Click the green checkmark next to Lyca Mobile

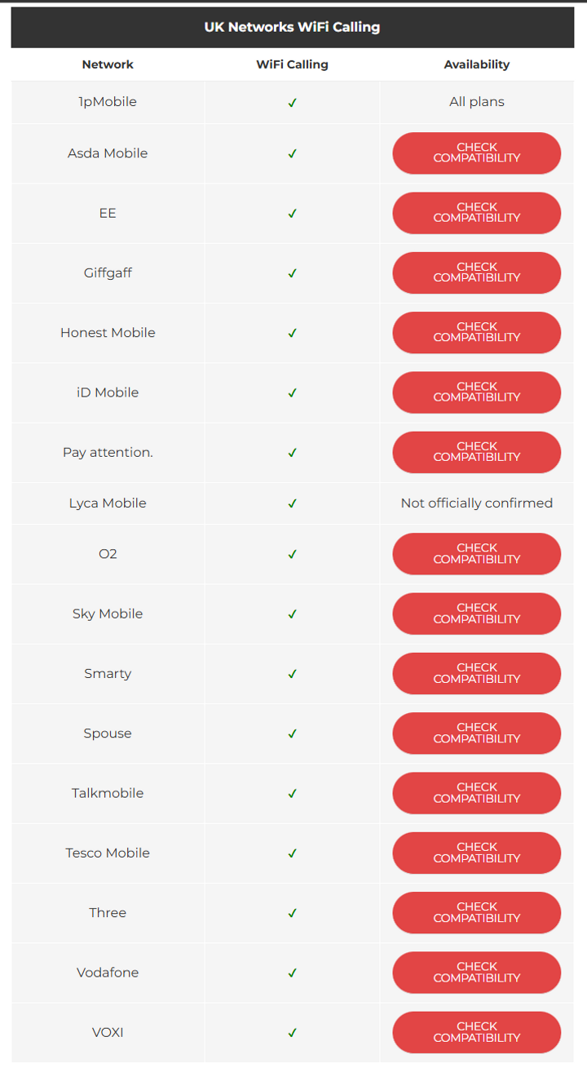[292, 504]
